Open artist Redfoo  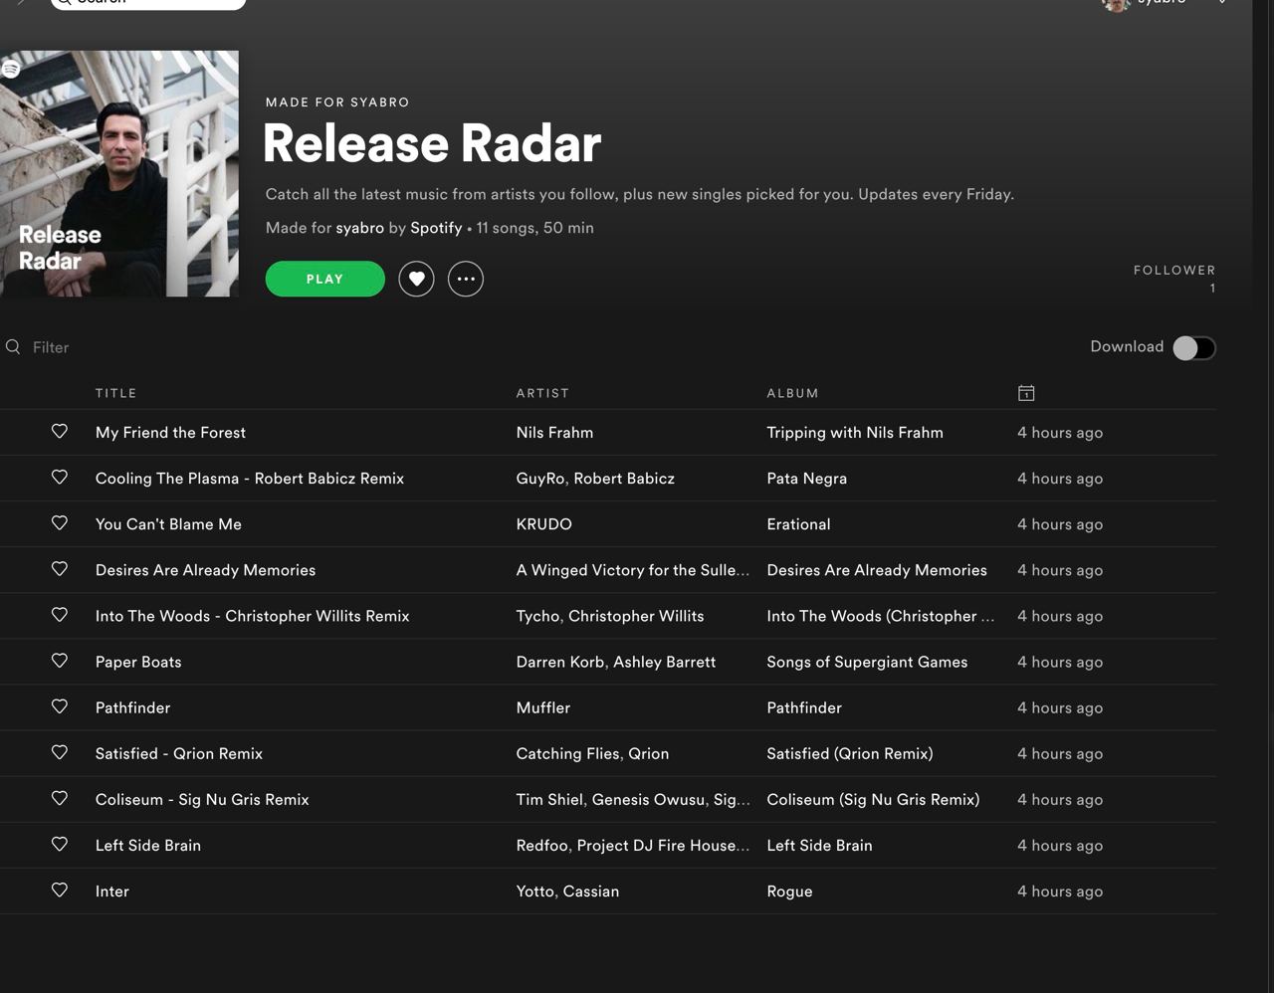(541, 845)
